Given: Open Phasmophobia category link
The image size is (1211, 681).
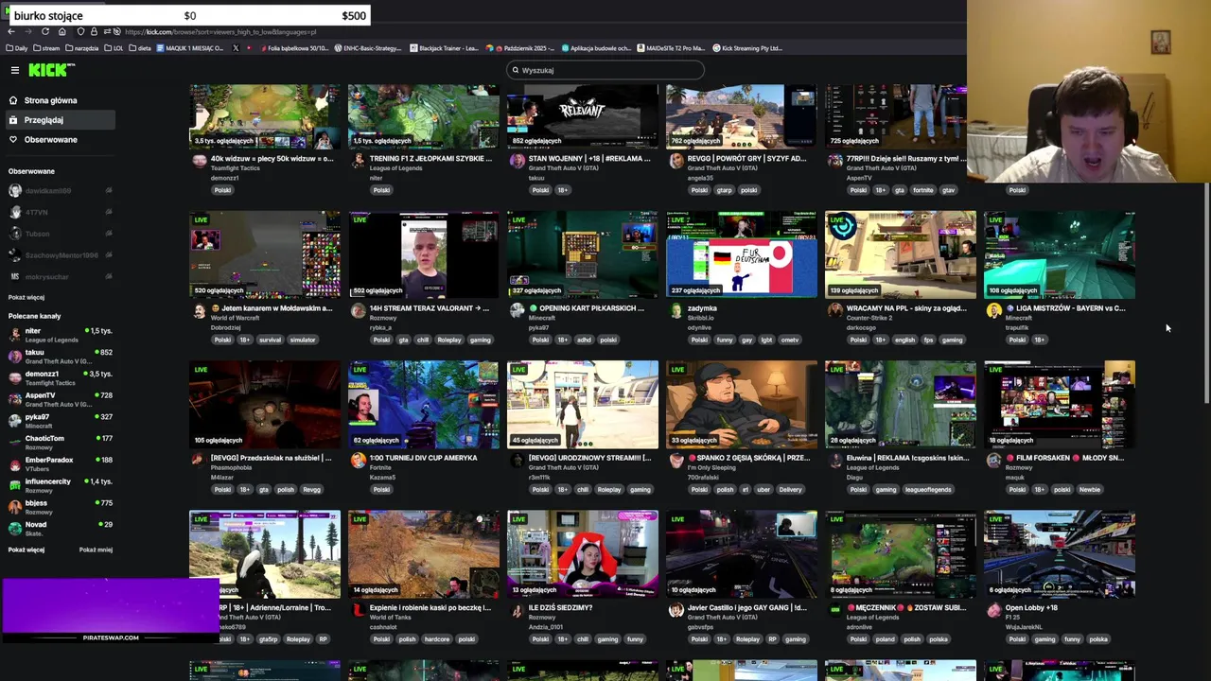Looking at the screenshot, I should pyautogui.click(x=231, y=467).
